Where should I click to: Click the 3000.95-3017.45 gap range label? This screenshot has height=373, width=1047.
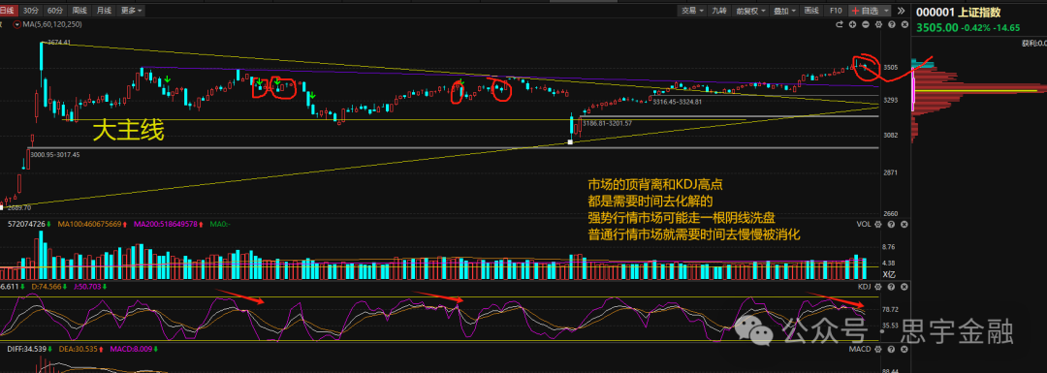click(56, 155)
